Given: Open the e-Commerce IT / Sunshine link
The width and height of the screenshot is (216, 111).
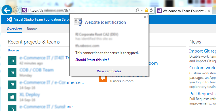Looking at the screenshot, I should [46, 106].
